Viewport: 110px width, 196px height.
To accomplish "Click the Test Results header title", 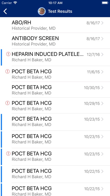I will pos(60,11).
